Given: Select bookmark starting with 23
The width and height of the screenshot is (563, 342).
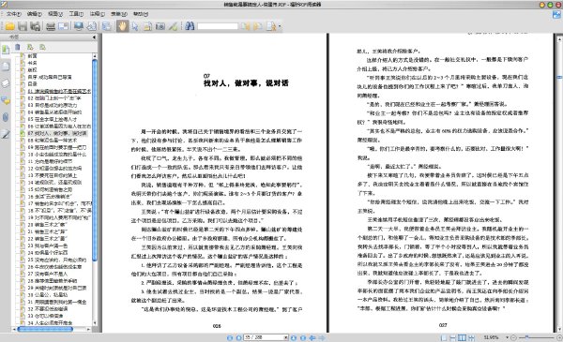Looking at the screenshot, I should (48, 245).
